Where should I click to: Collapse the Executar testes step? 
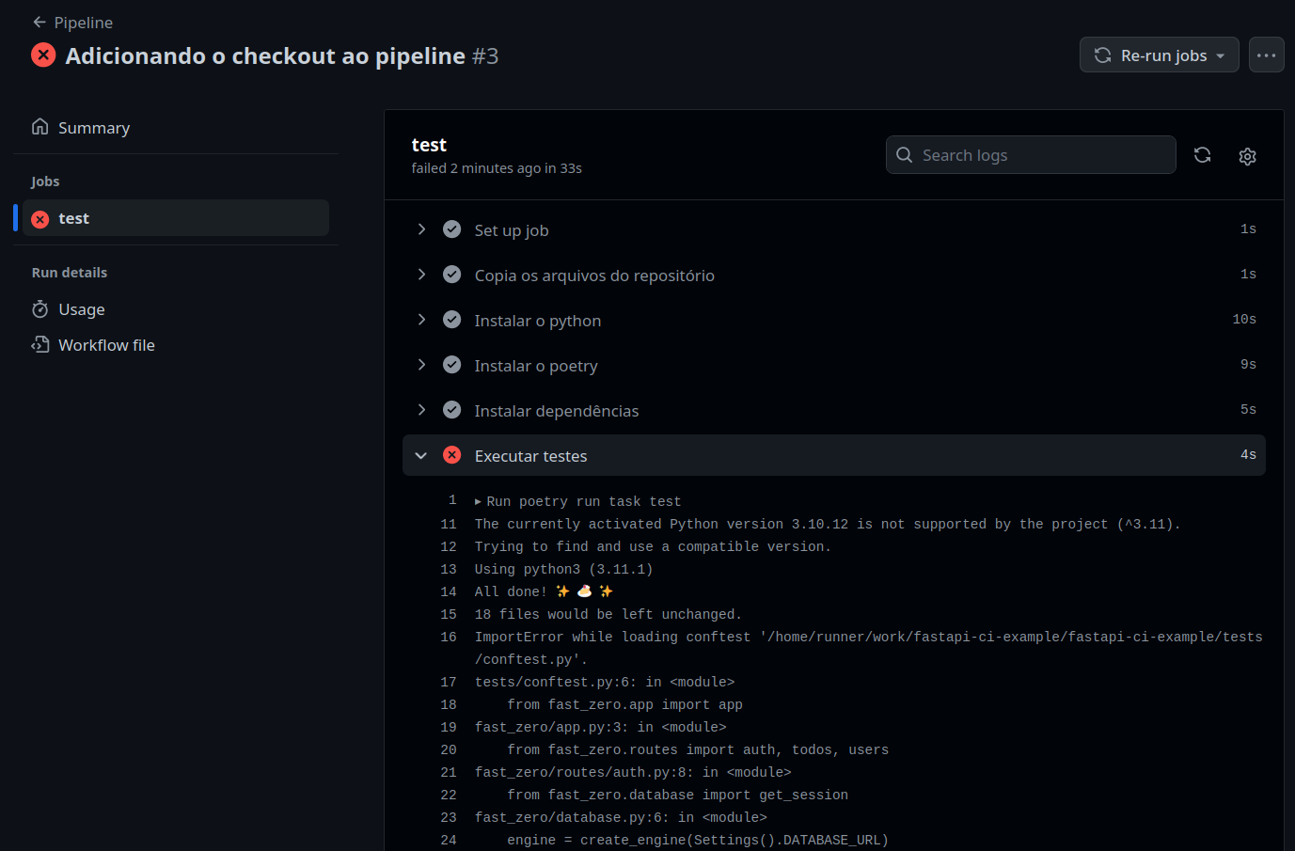(x=421, y=455)
